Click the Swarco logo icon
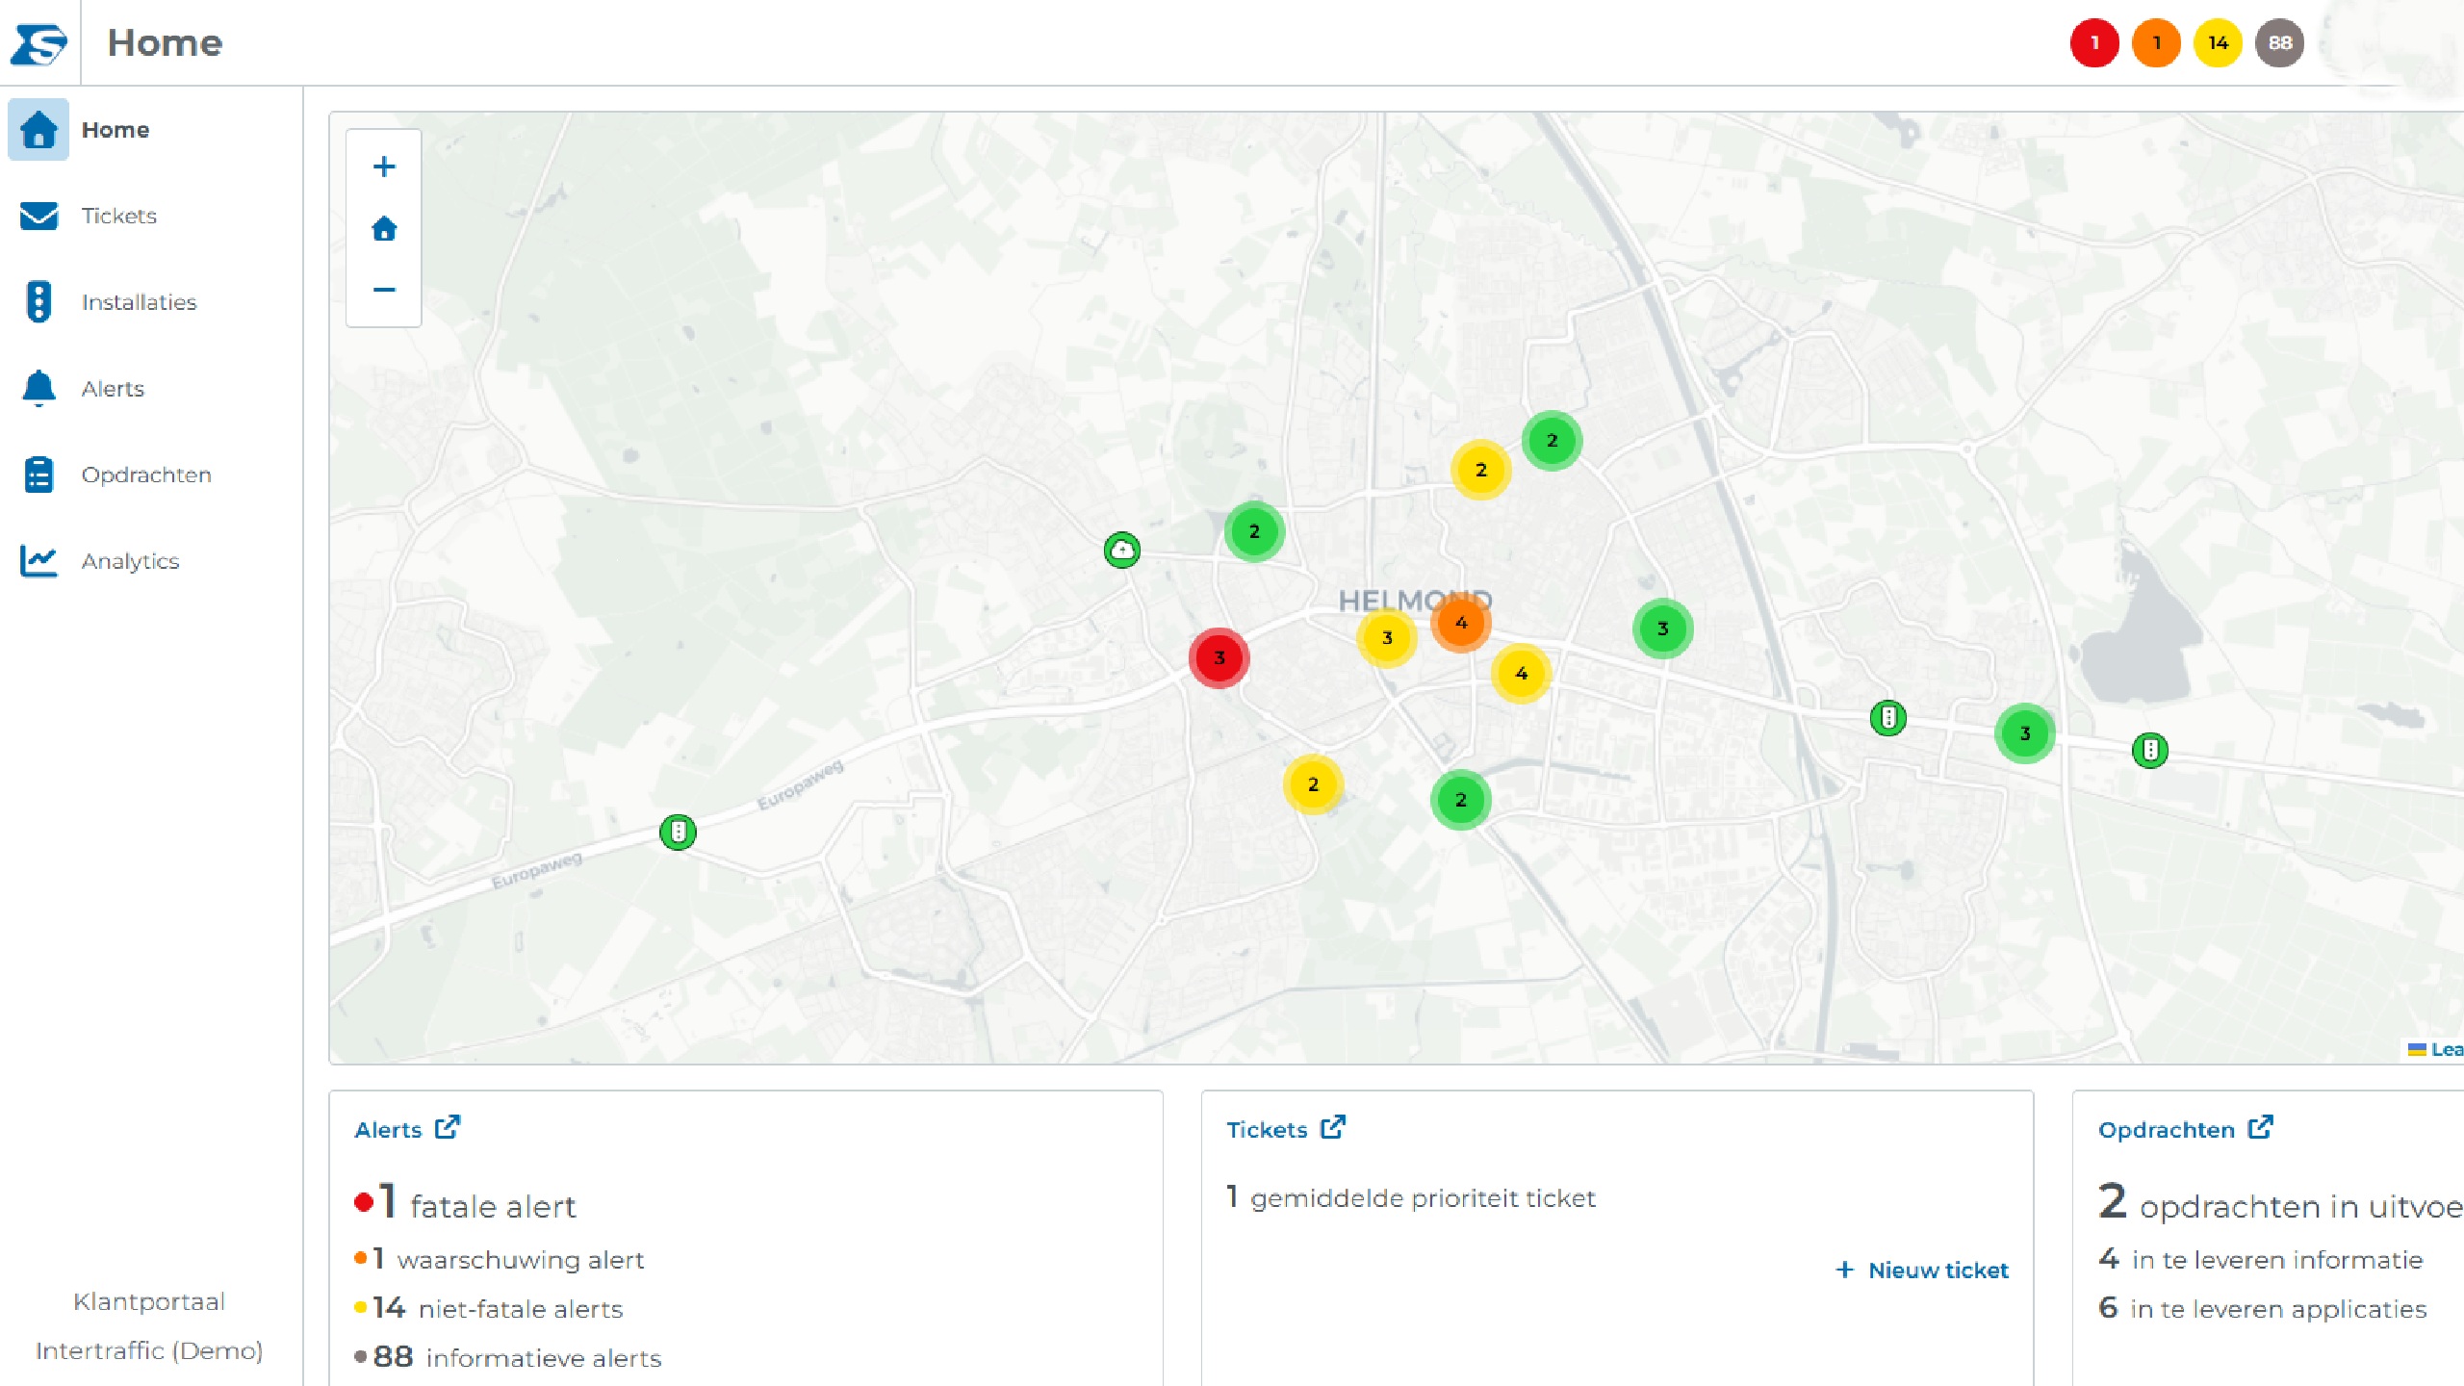Image resolution: width=2464 pixels, height=1386 pixels. pyautogui.click(x=38, y=43)
